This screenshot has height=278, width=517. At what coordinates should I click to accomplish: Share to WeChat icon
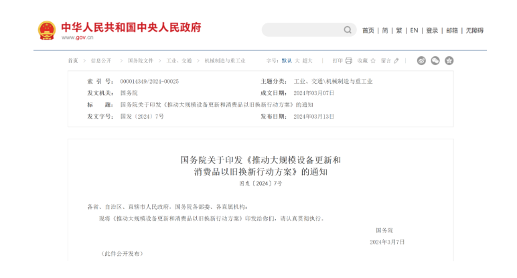(x=435, y=61)
